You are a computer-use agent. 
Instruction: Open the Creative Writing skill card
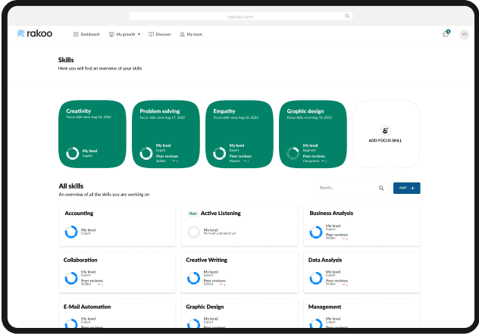click(x=239, y=273)
